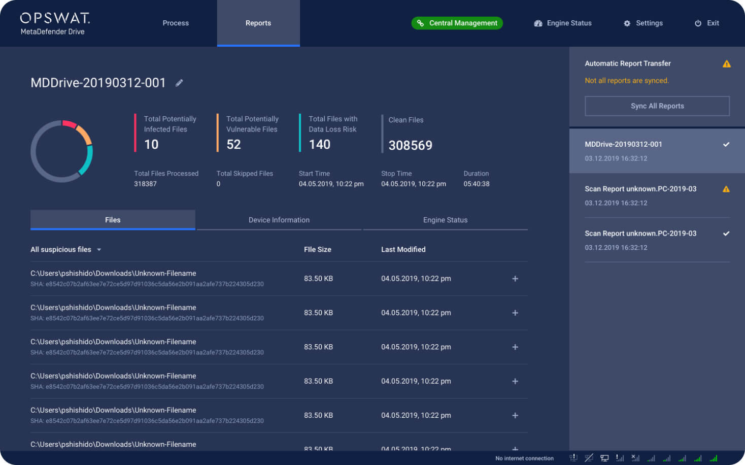
Task: Click the orange segment of donut chart
Action: 85,135
